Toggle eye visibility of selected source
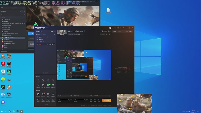This screenshot has width=201, height=113. tap(49, 44)
